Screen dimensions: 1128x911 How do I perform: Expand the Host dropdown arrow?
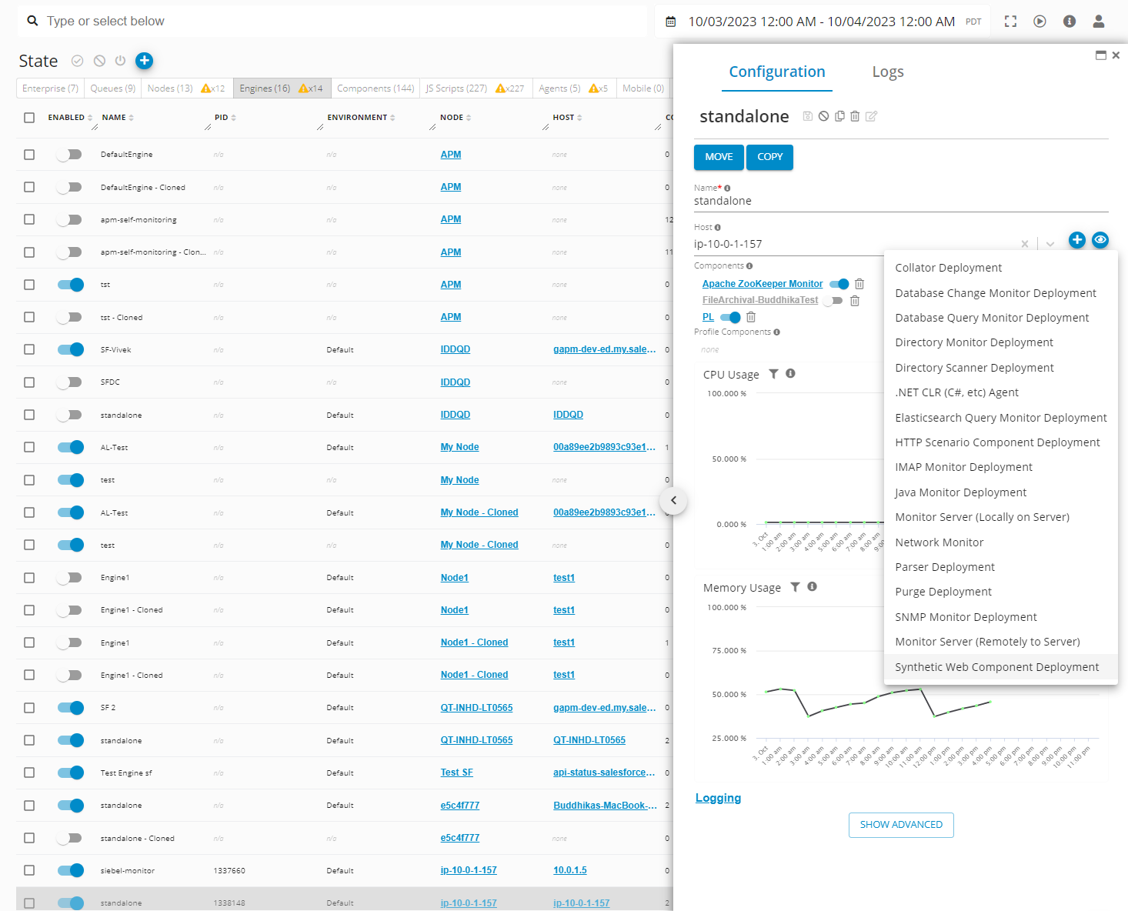(x=1050, y=244)
